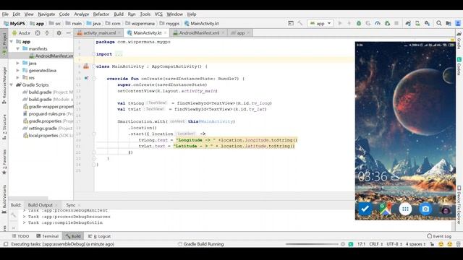Click the UTF-8 encoding in status bar
The image size is (463, 260).
(394, 244)
